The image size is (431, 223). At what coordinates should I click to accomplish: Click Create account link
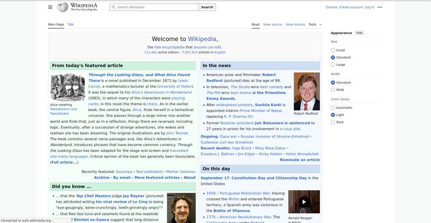coord(351,7)
